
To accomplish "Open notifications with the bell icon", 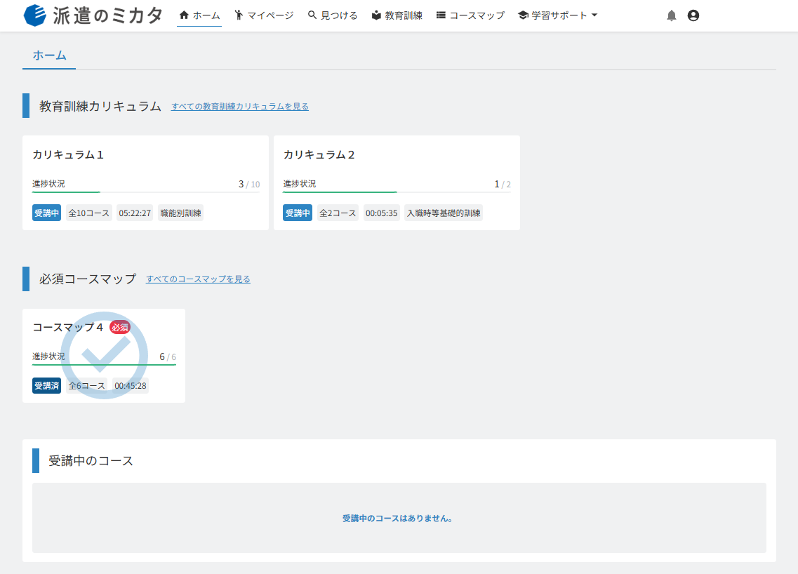I will pyautogui.click(x=672, y=15).
